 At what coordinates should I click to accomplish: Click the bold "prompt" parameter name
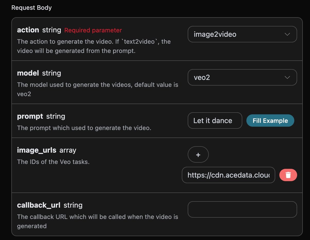30,116
